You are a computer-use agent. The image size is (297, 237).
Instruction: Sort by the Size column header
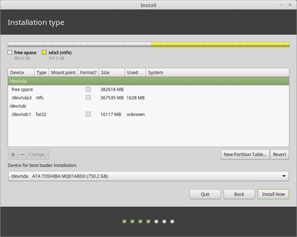click(x=111, y=72)
